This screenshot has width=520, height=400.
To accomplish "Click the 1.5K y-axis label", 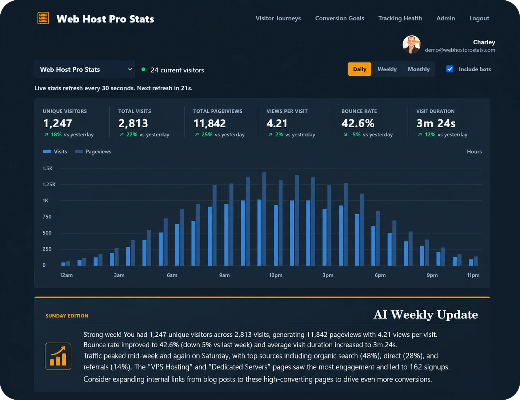I will (x=48, y=168).
